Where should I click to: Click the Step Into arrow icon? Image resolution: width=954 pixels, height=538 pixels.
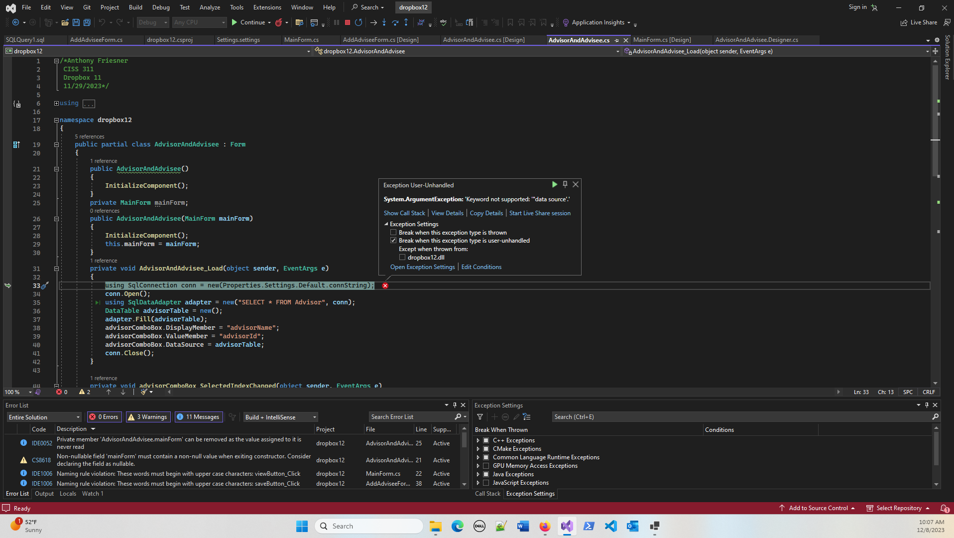[x=384, y=22]
